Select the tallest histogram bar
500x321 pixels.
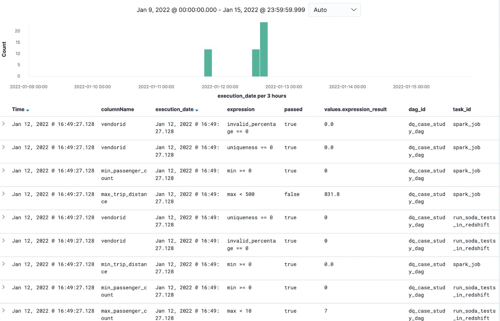(264, 49)
